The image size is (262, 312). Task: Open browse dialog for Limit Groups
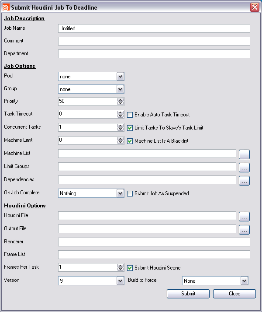click(244, 167)
